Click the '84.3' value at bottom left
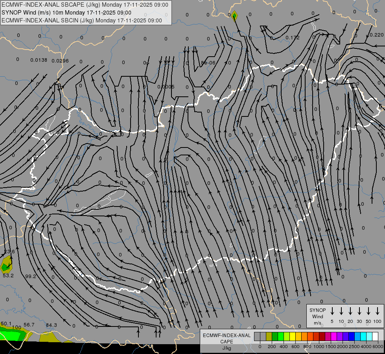This screenshot has width=385, height=354. [51, 325]
